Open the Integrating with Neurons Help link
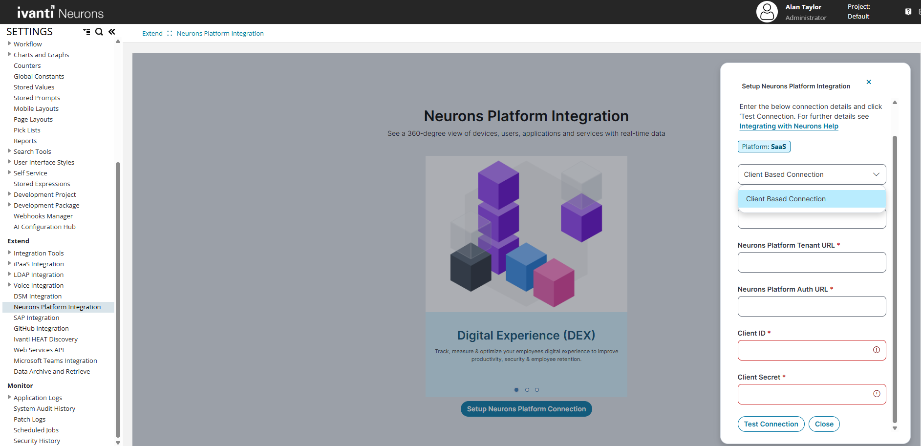Image resolution: width=921 pixels, height=446 pixels. pos(789,126)
